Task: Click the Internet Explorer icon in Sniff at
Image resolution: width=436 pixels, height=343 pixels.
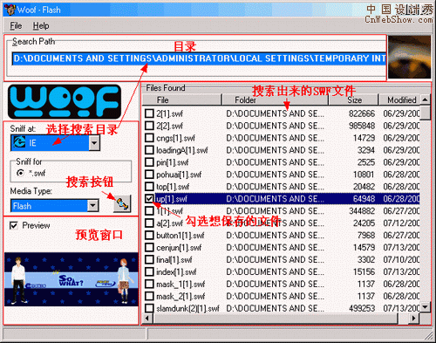Action: point(19,142)
